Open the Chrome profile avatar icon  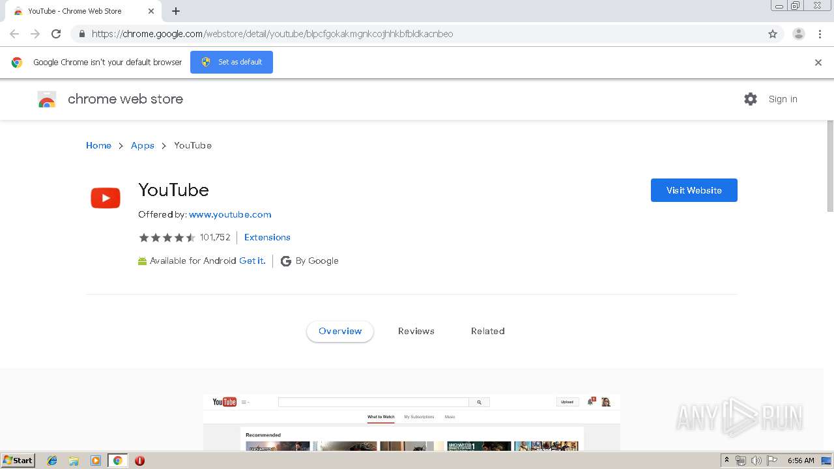[799, 34]
